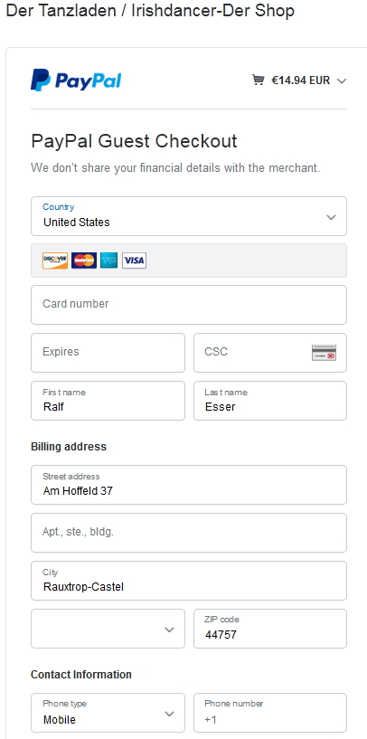Open the Phone type dropdown
The width and height of the screenshot is (367, 739).
(x=108, y=713)
